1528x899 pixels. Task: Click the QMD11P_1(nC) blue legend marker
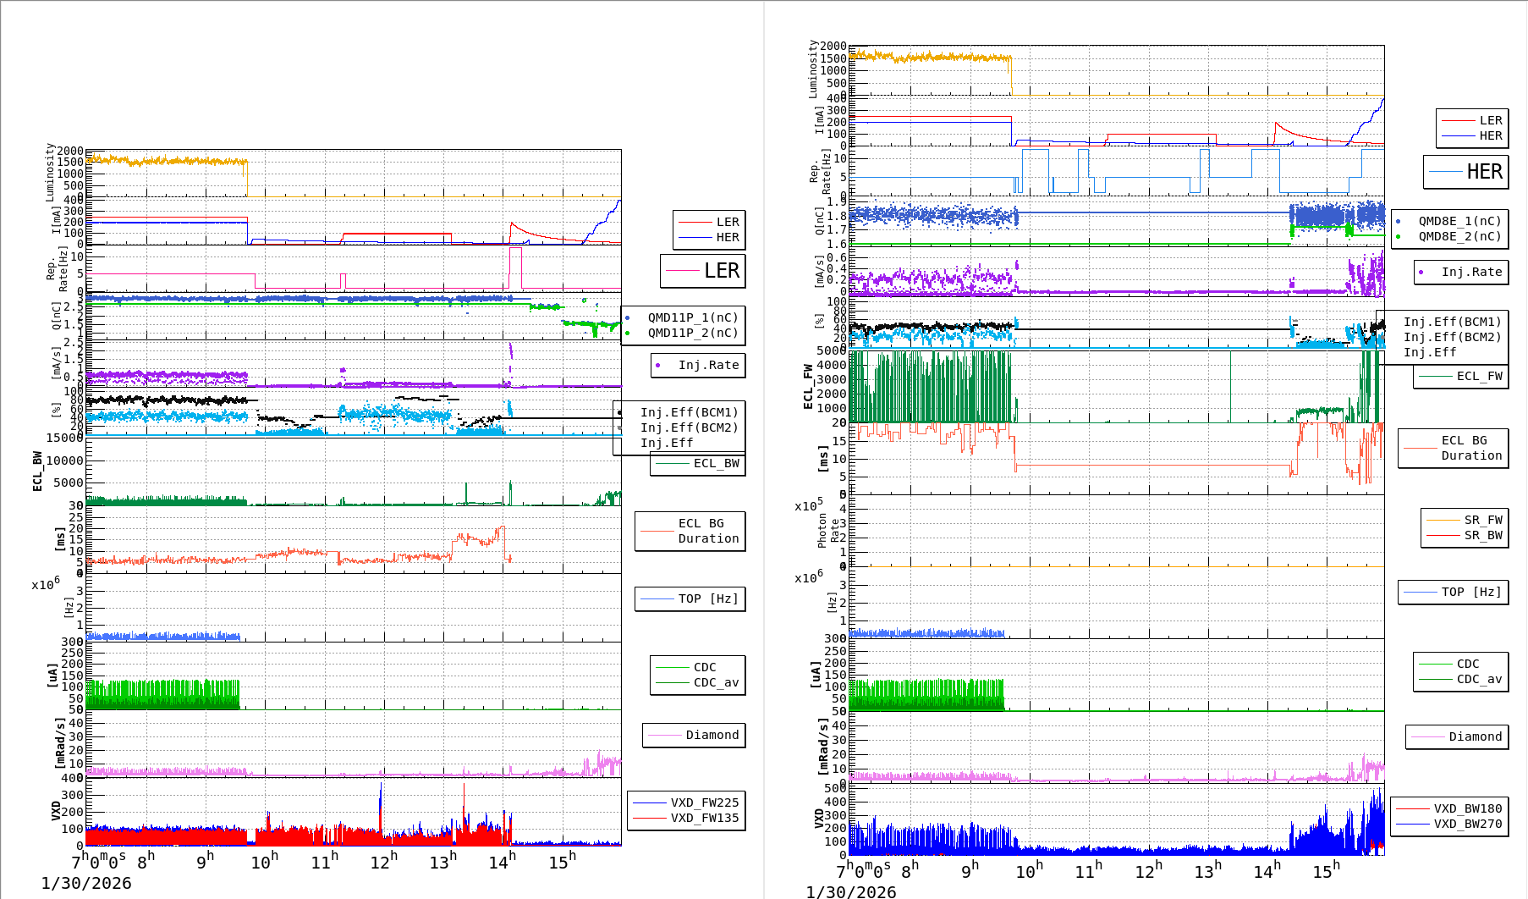tap(627, 317)
